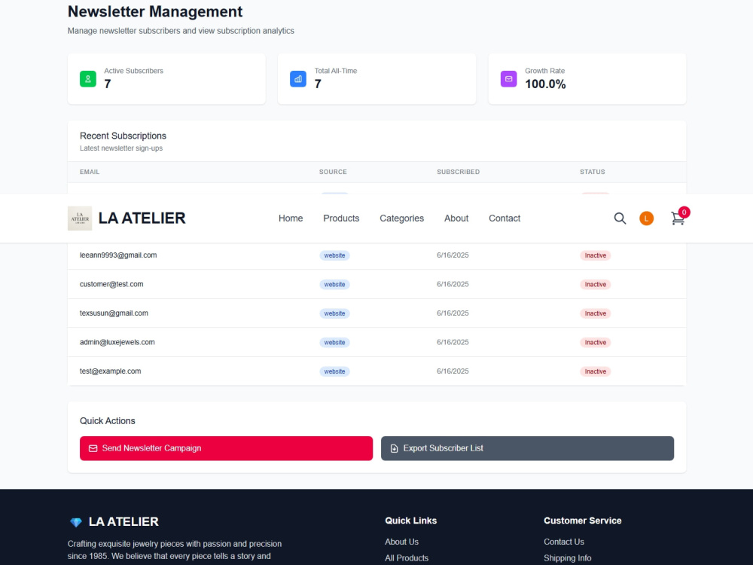The image size is (753, 565).
Task: Click Inactive badge for customer@test.com
Action: click(595, 285)
